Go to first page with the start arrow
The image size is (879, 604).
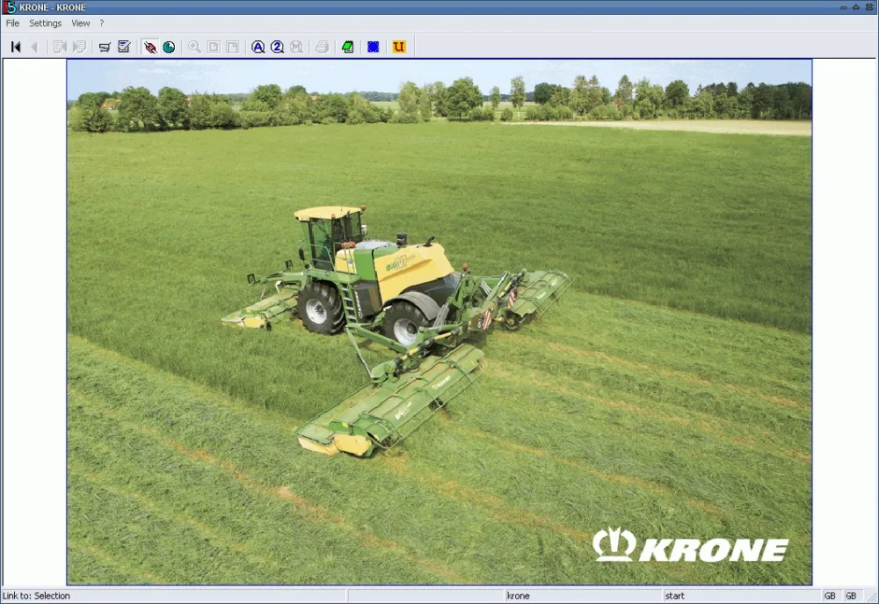tap(16, 47)
